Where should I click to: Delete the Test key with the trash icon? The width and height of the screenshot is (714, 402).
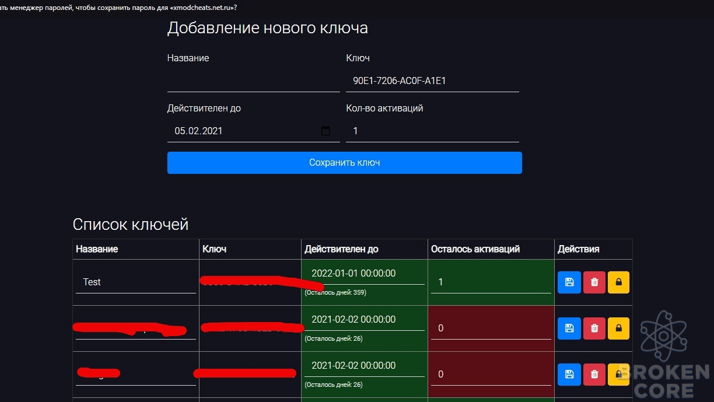click(x=594, y=282)
